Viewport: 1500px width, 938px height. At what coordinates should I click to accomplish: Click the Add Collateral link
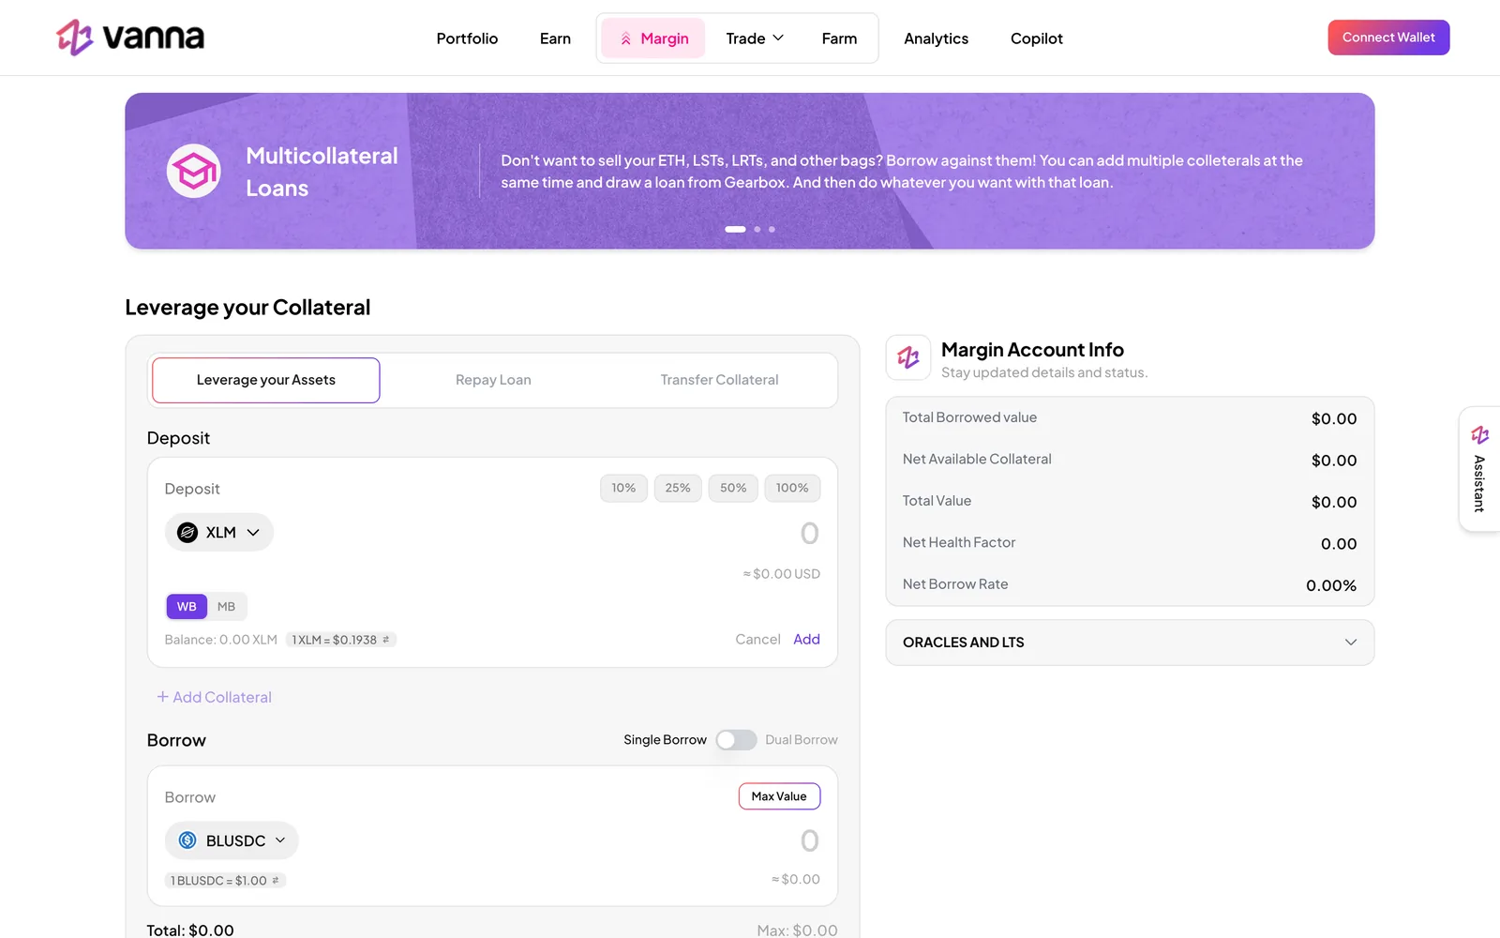[x=214, y=697]
